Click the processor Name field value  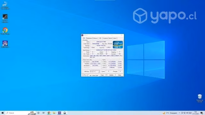click(101, 42)
